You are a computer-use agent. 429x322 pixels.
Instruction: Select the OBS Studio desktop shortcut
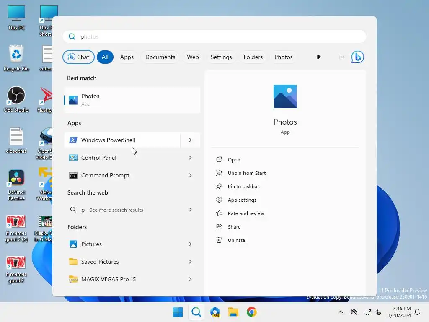pos(16,99)
